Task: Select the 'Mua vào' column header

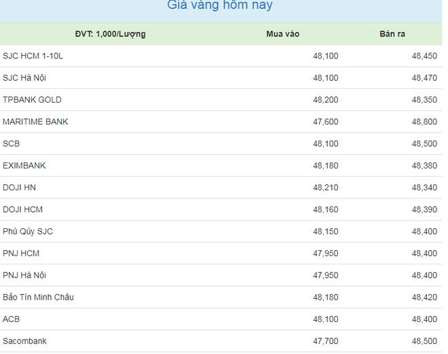Action: click(283, 34)
